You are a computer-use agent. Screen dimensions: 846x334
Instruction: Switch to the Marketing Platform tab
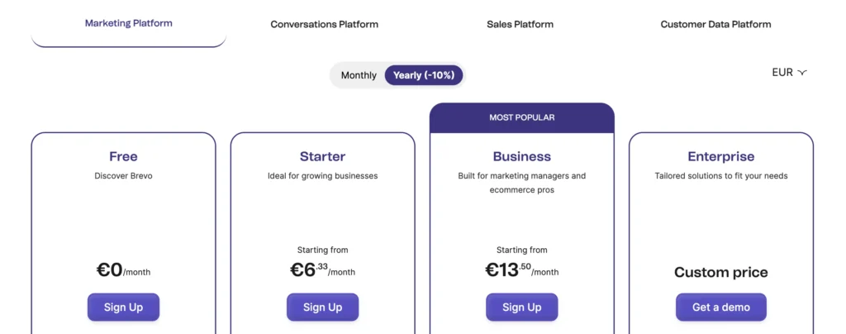[x=129, y=23]
